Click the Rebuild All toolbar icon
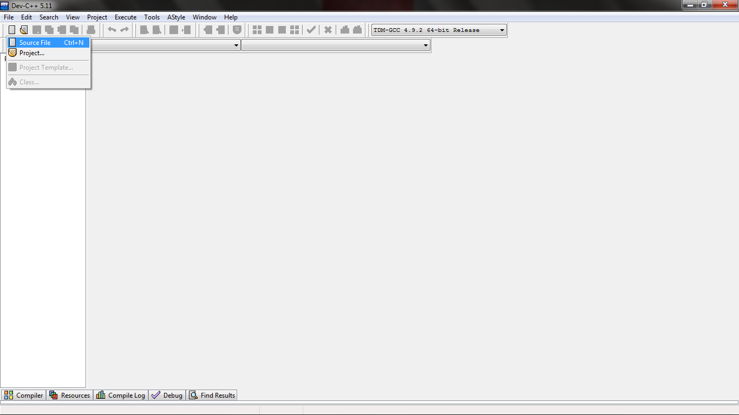The height and width of the screenshot is (415, 739). click(295, 30)
